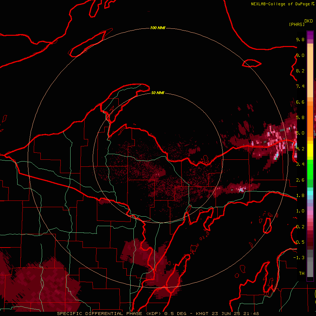Click the 5.8 value on the color scale

[x=300, y=117]
